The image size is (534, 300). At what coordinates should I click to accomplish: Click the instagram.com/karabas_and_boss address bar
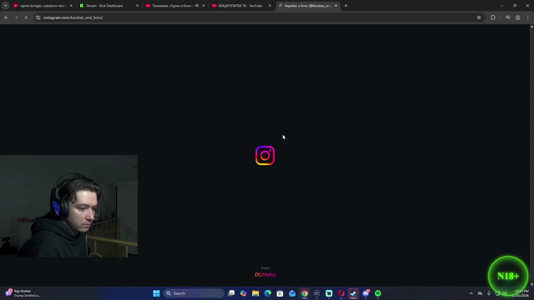[x=259, y=17]
